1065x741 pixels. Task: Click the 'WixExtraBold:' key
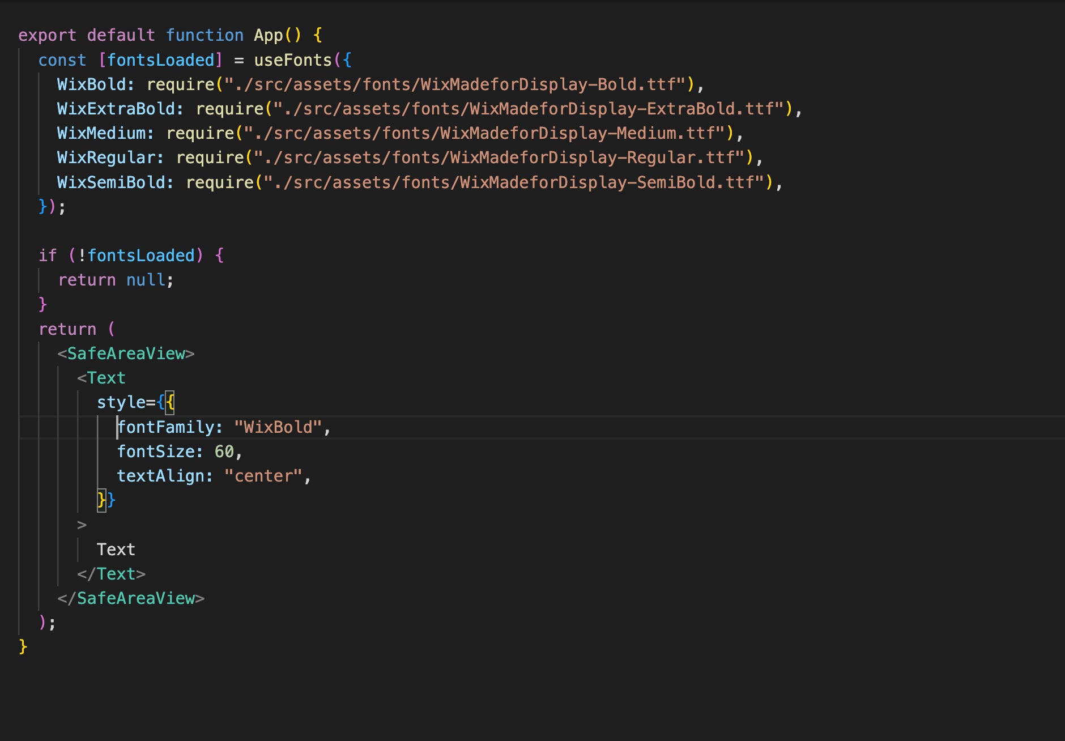tap(121, 109)
